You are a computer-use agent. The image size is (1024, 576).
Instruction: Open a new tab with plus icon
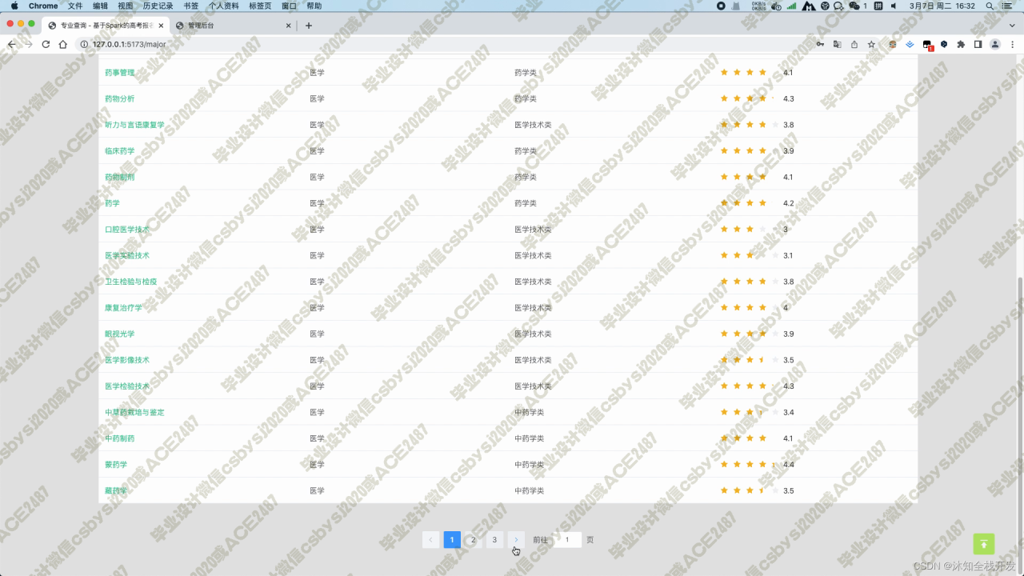point(309,26)
